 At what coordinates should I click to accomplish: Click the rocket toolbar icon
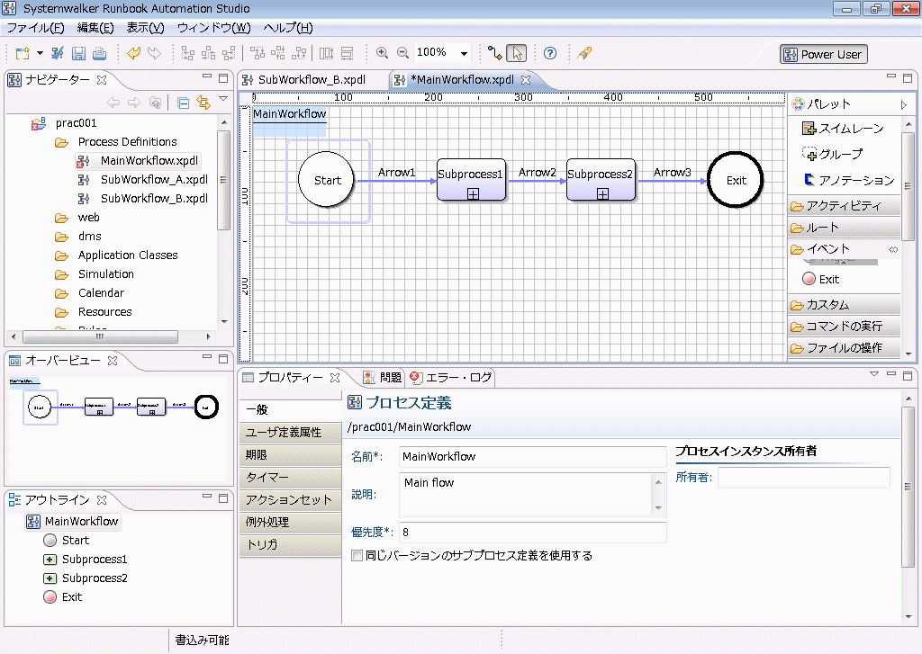coord(583,53)
